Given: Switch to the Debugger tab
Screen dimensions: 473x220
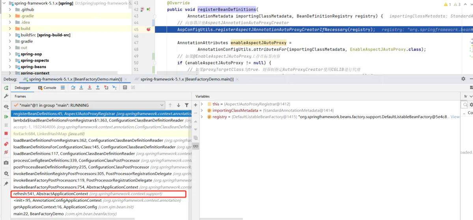Looking at the screenshot, I should pos(22,88).
